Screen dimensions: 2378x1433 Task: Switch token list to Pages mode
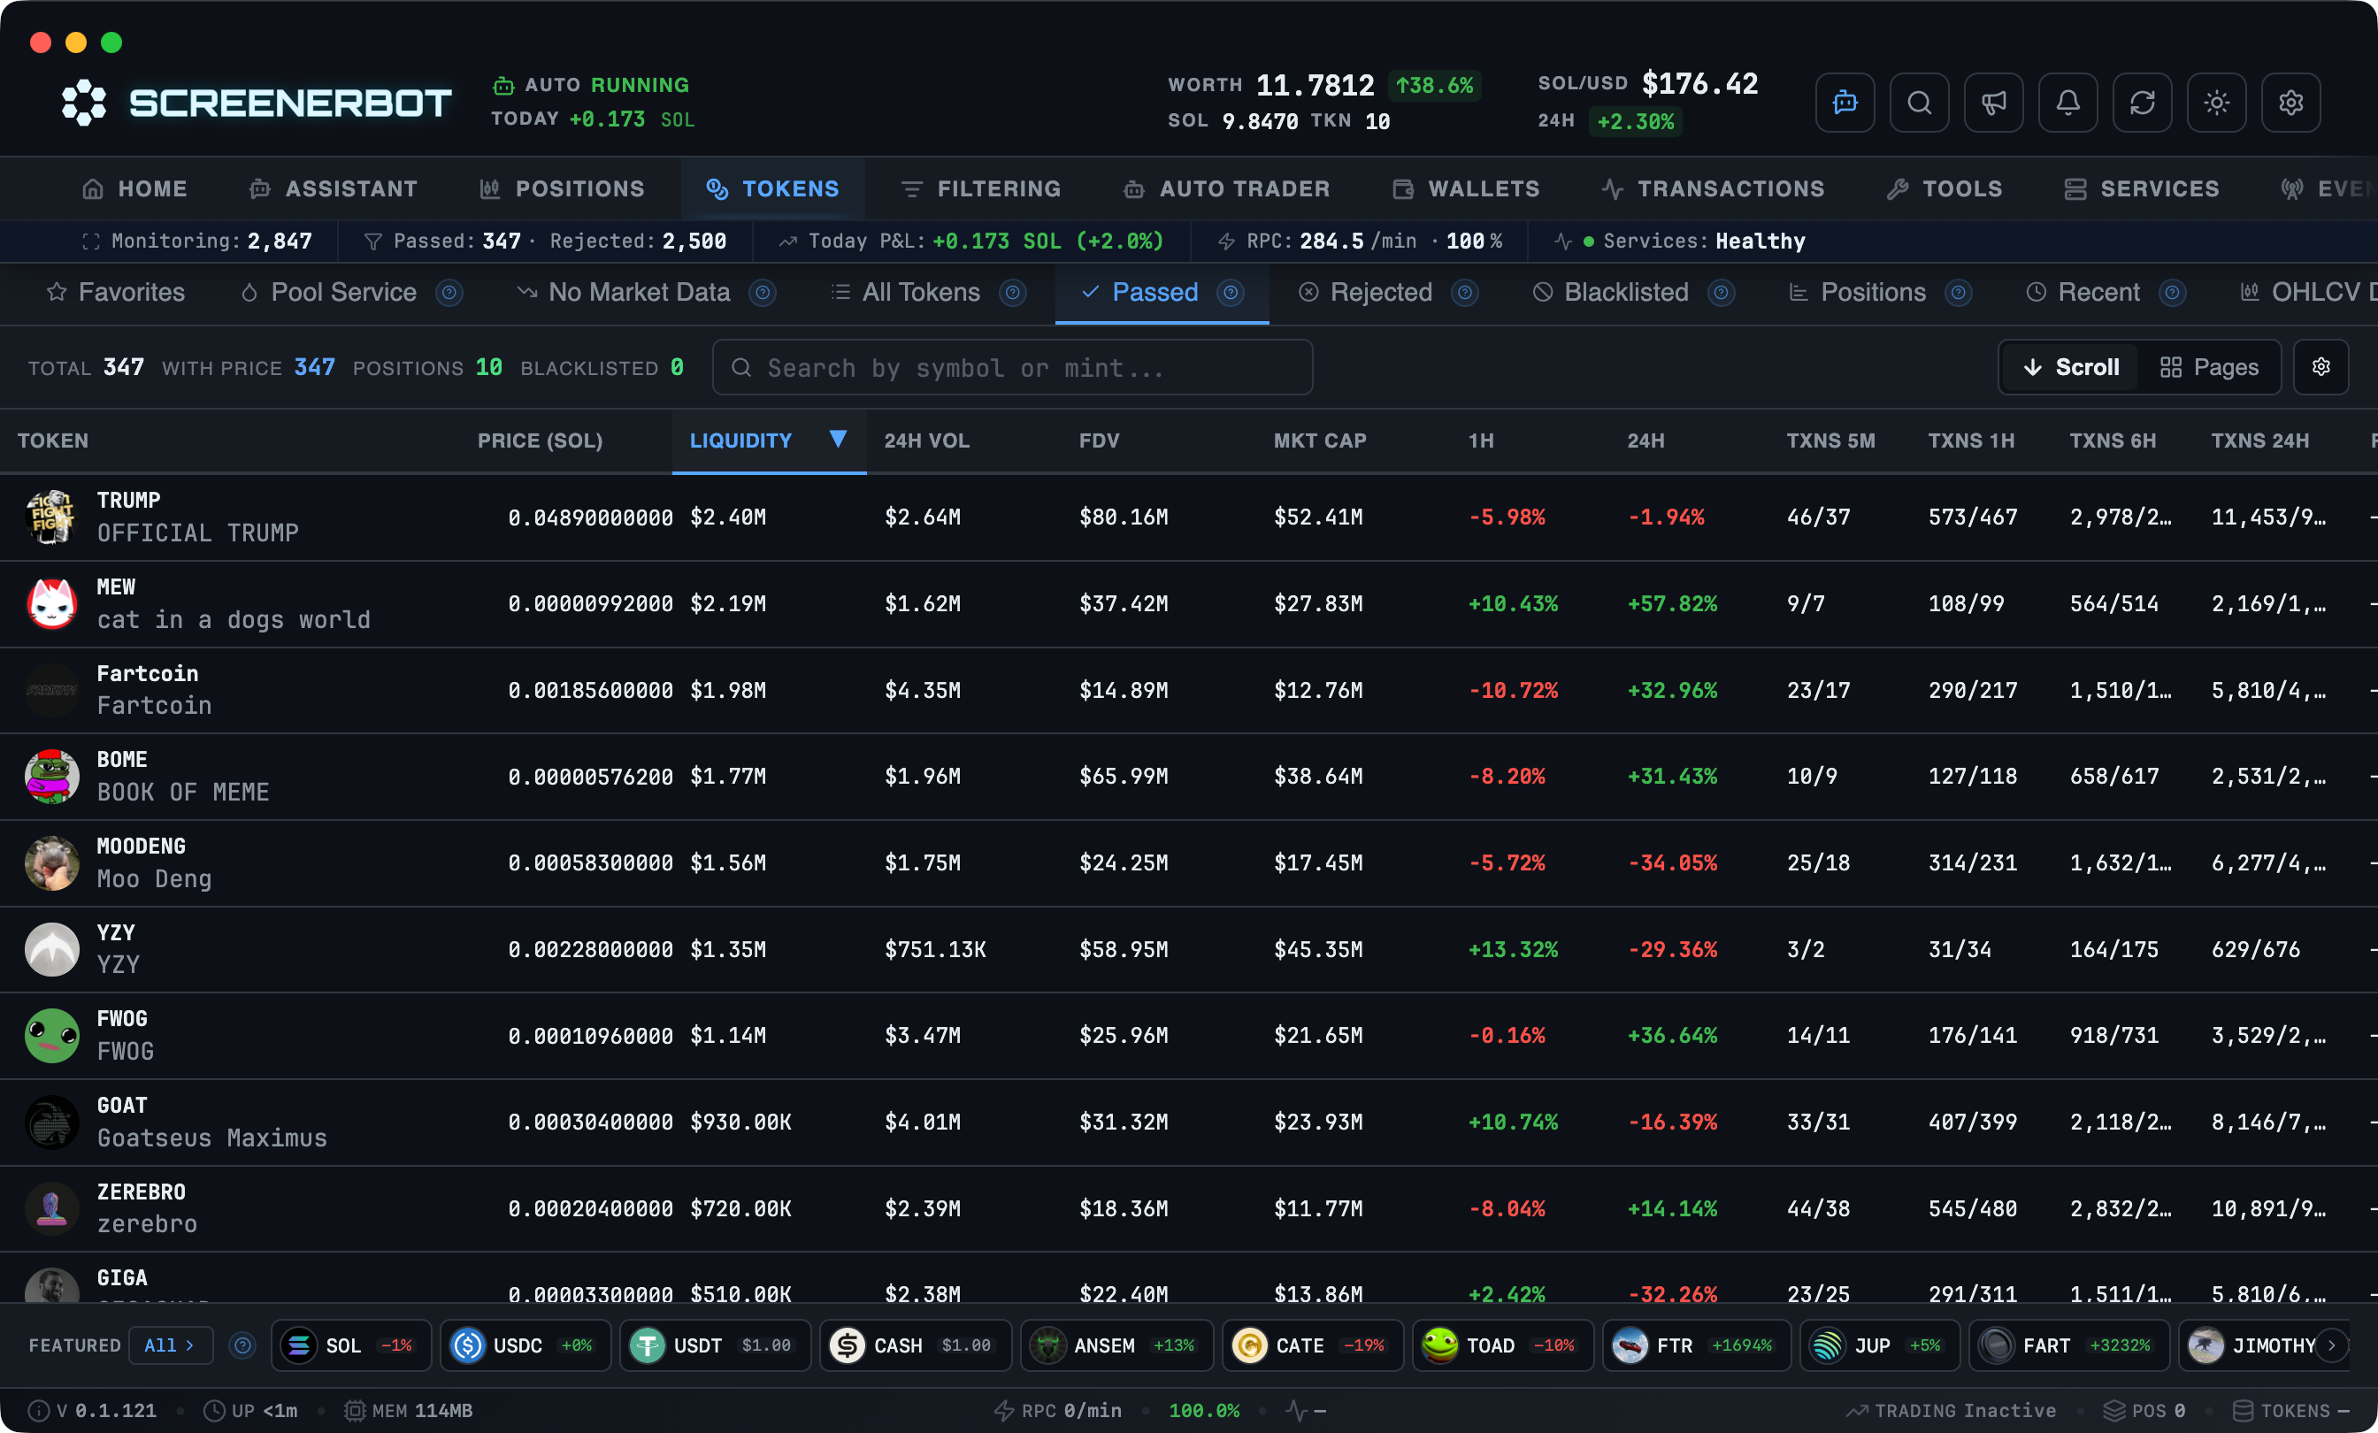pos(2209,367)
